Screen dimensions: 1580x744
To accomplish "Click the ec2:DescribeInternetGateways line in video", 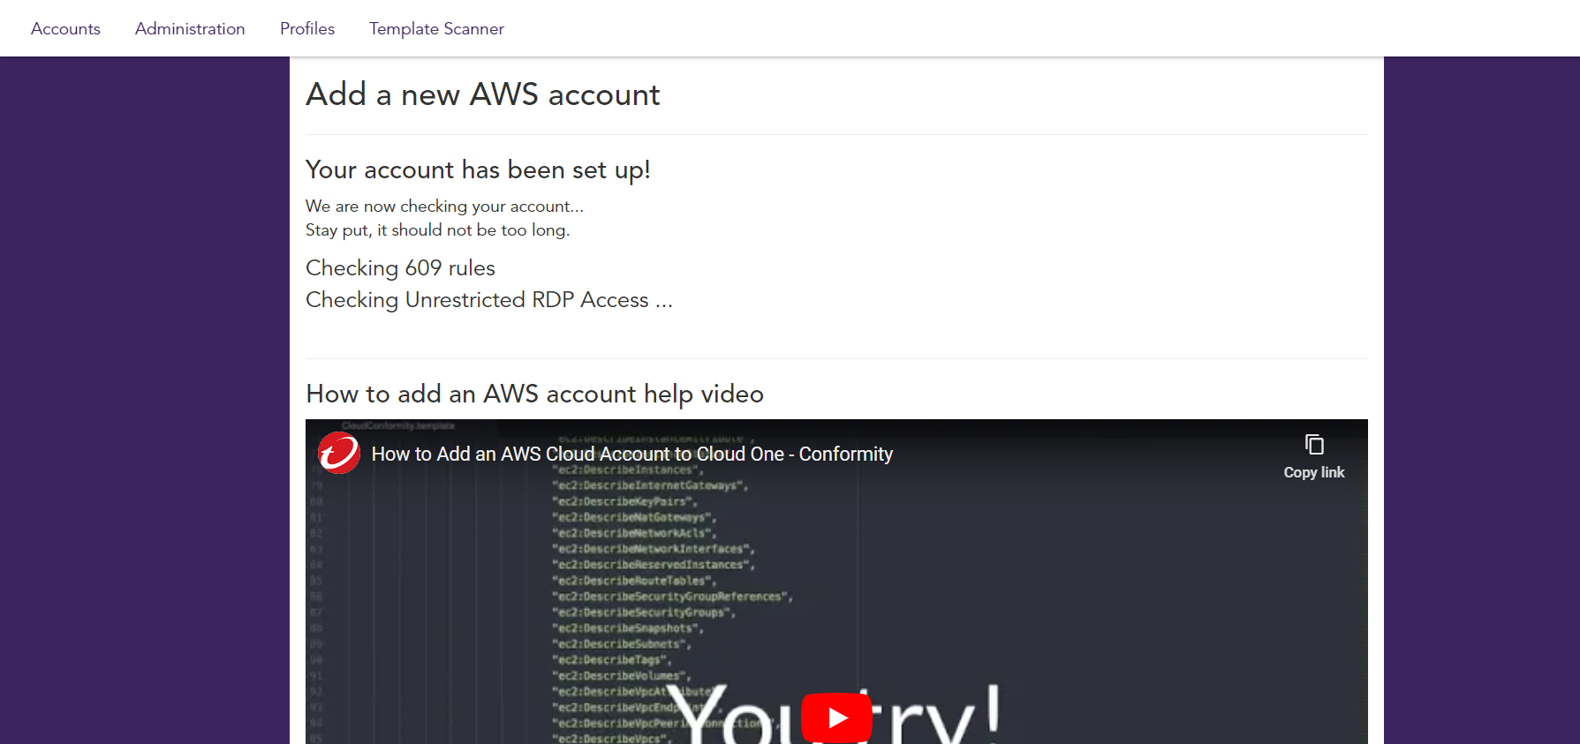I will click(x=650, y=485).
